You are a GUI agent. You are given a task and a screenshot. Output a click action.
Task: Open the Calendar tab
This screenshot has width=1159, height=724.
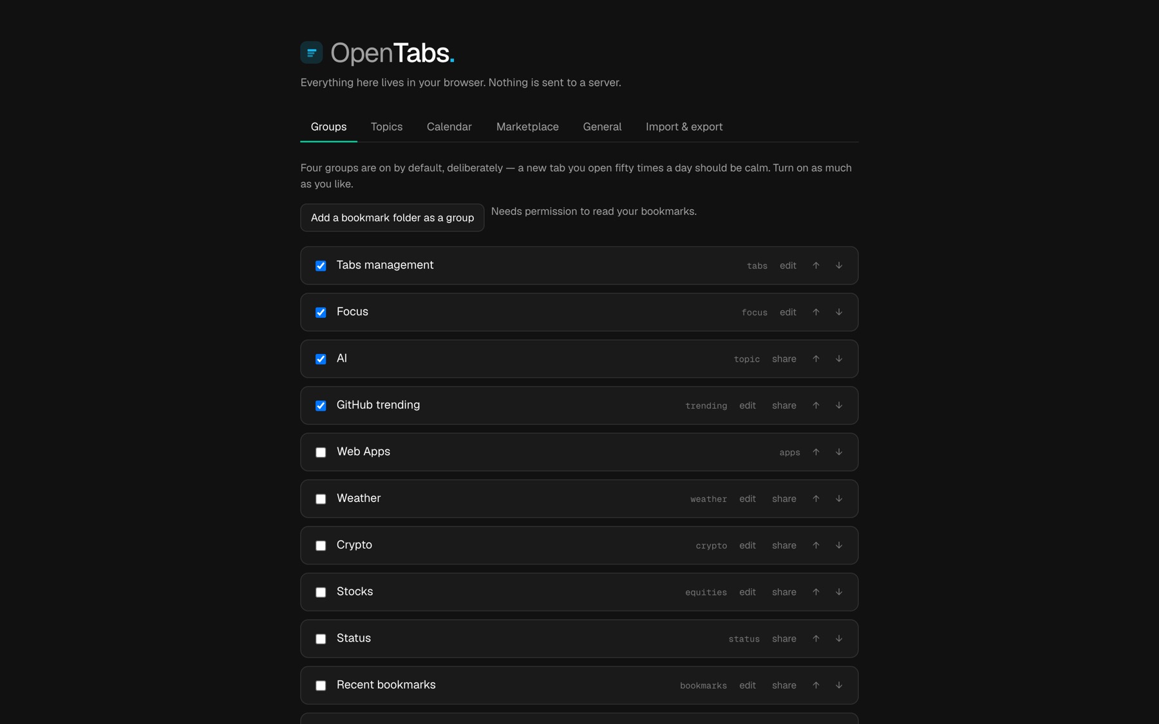pos(449,127)
